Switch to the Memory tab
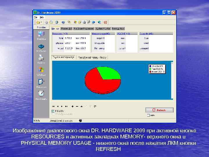This screenshot has height=157, width=209. coord(55,28)
